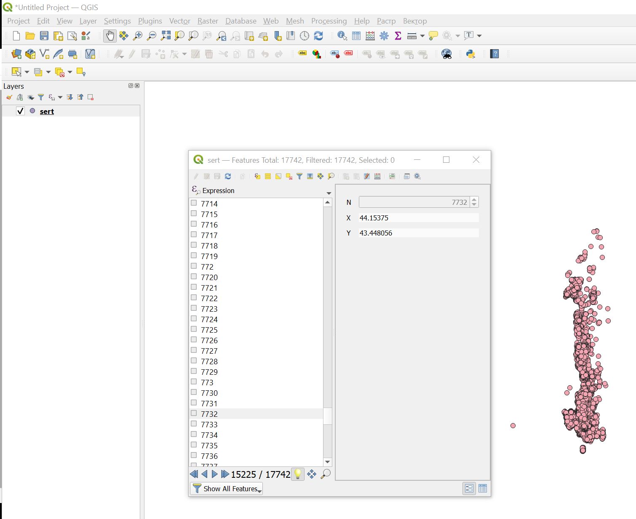
Task: Select the Pan Map hand tool
Action: pos(110,36)
